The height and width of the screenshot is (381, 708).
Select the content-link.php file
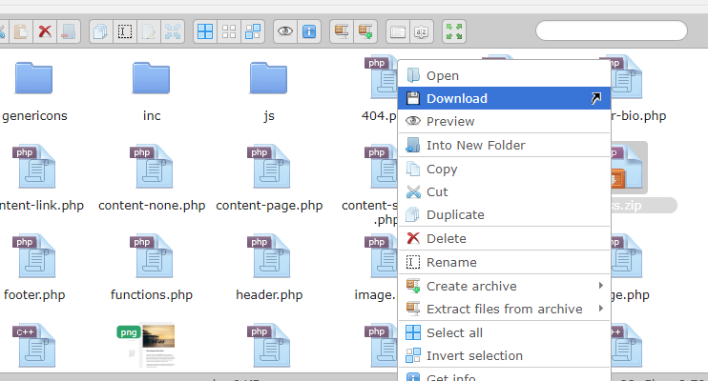pos(34,166)
